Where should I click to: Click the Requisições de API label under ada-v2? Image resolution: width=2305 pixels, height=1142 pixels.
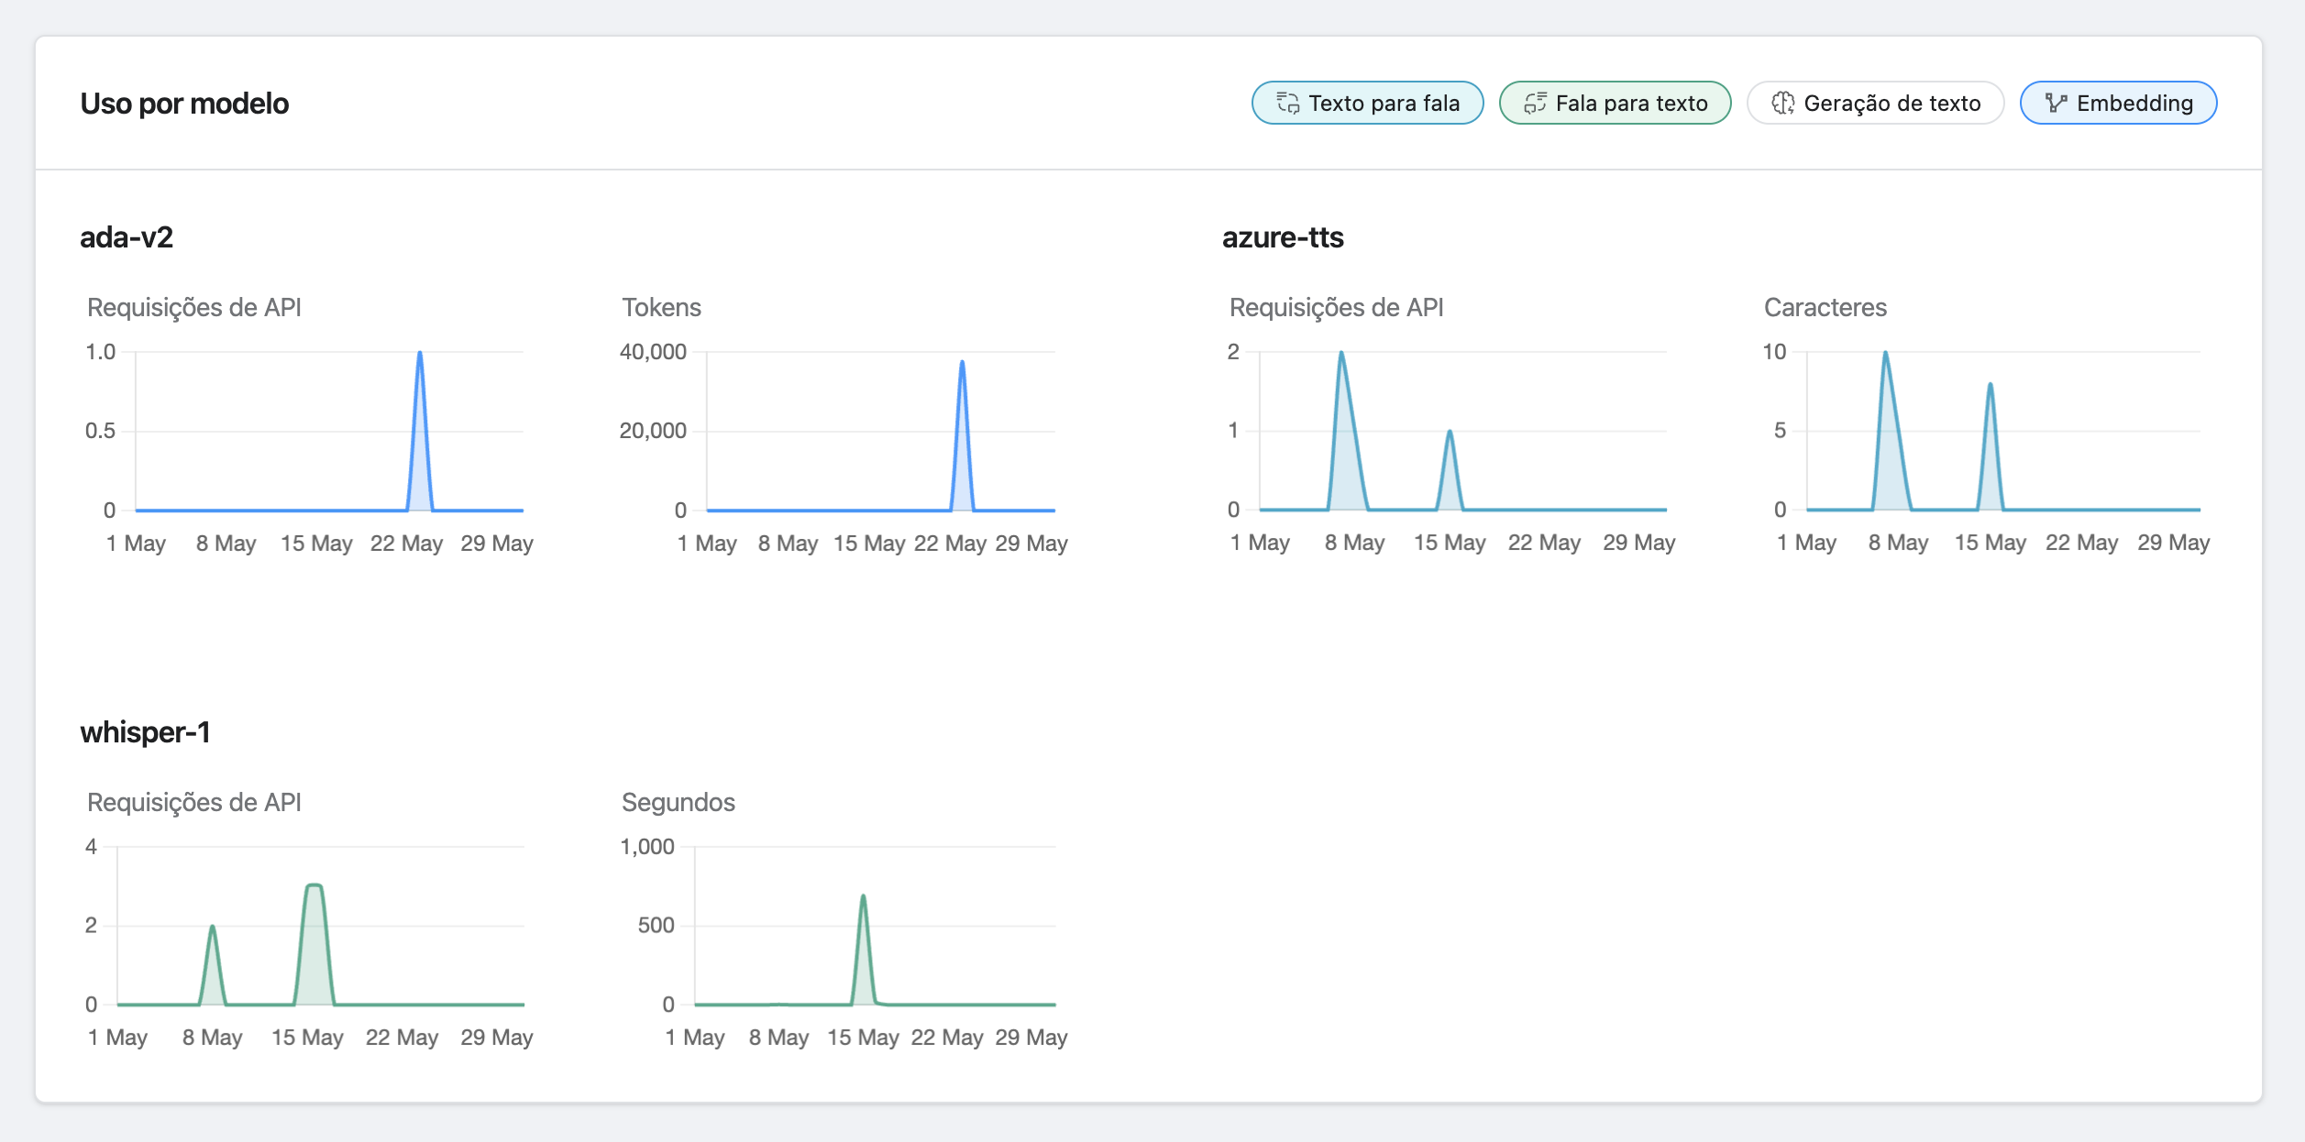click(194, 307)
